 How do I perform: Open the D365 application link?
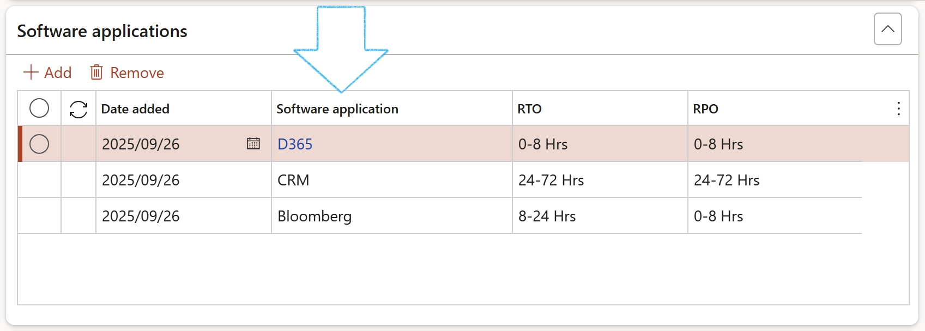pyautogui.click(x=295, y=144)
